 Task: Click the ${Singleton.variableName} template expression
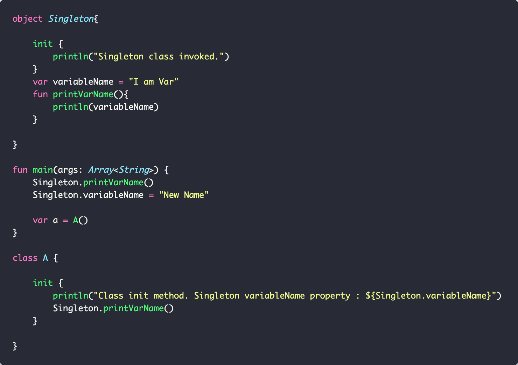[x=428, y=296]
